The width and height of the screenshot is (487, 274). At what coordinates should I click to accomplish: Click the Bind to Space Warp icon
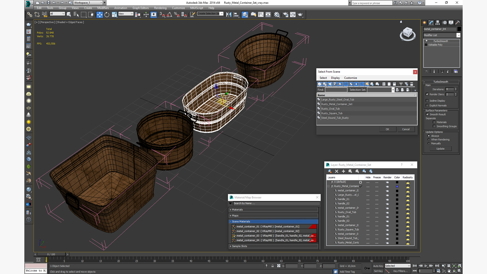tap(44, 14)
